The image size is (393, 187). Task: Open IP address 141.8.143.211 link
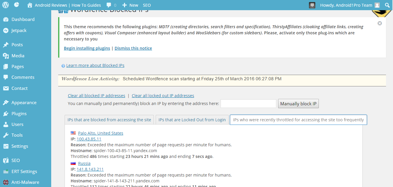[x=90, y=169]
